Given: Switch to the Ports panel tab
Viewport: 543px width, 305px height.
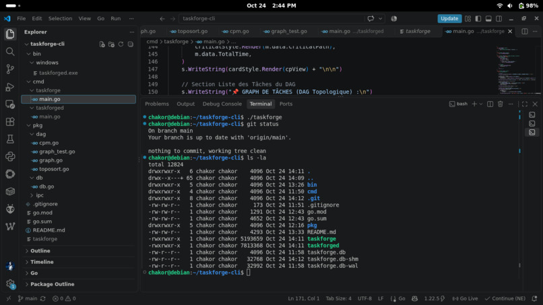Looking at the screenshot, I should pos(286,104).
